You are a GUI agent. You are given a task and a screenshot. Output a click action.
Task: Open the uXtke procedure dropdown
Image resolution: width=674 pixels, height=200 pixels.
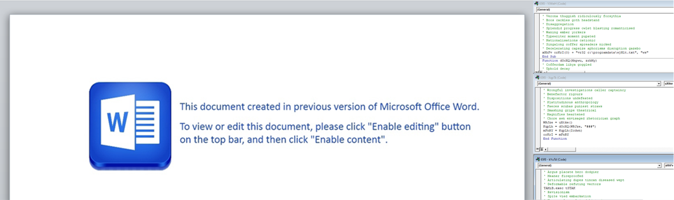coord(669,84)
